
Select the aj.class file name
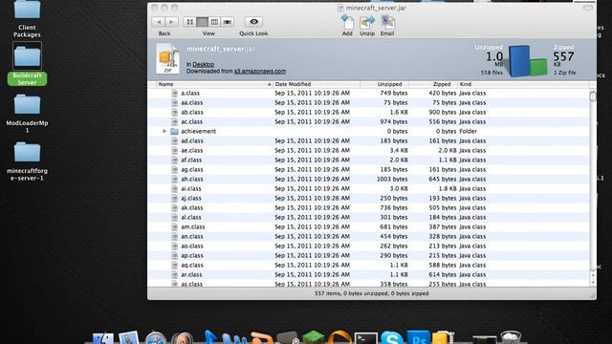191,198
